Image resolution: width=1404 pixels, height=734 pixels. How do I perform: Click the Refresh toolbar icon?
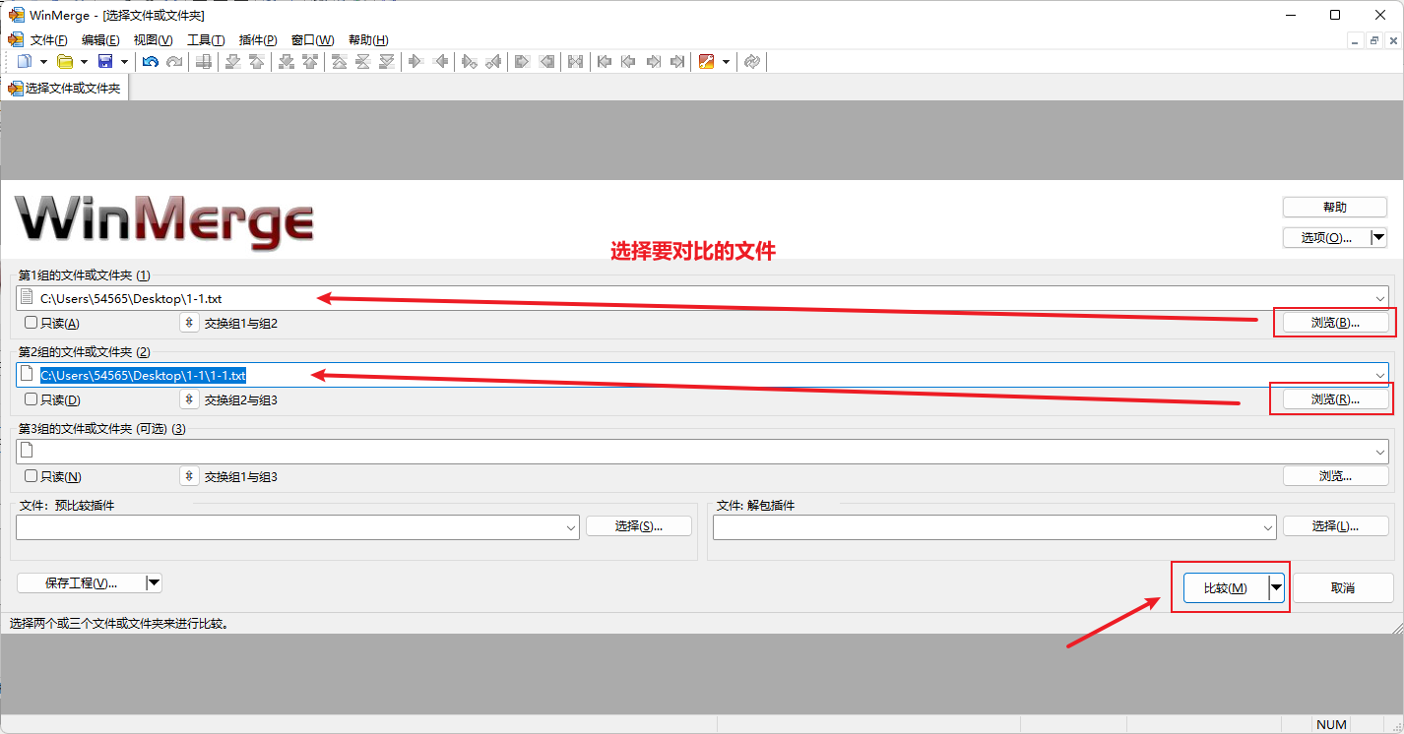751,61
